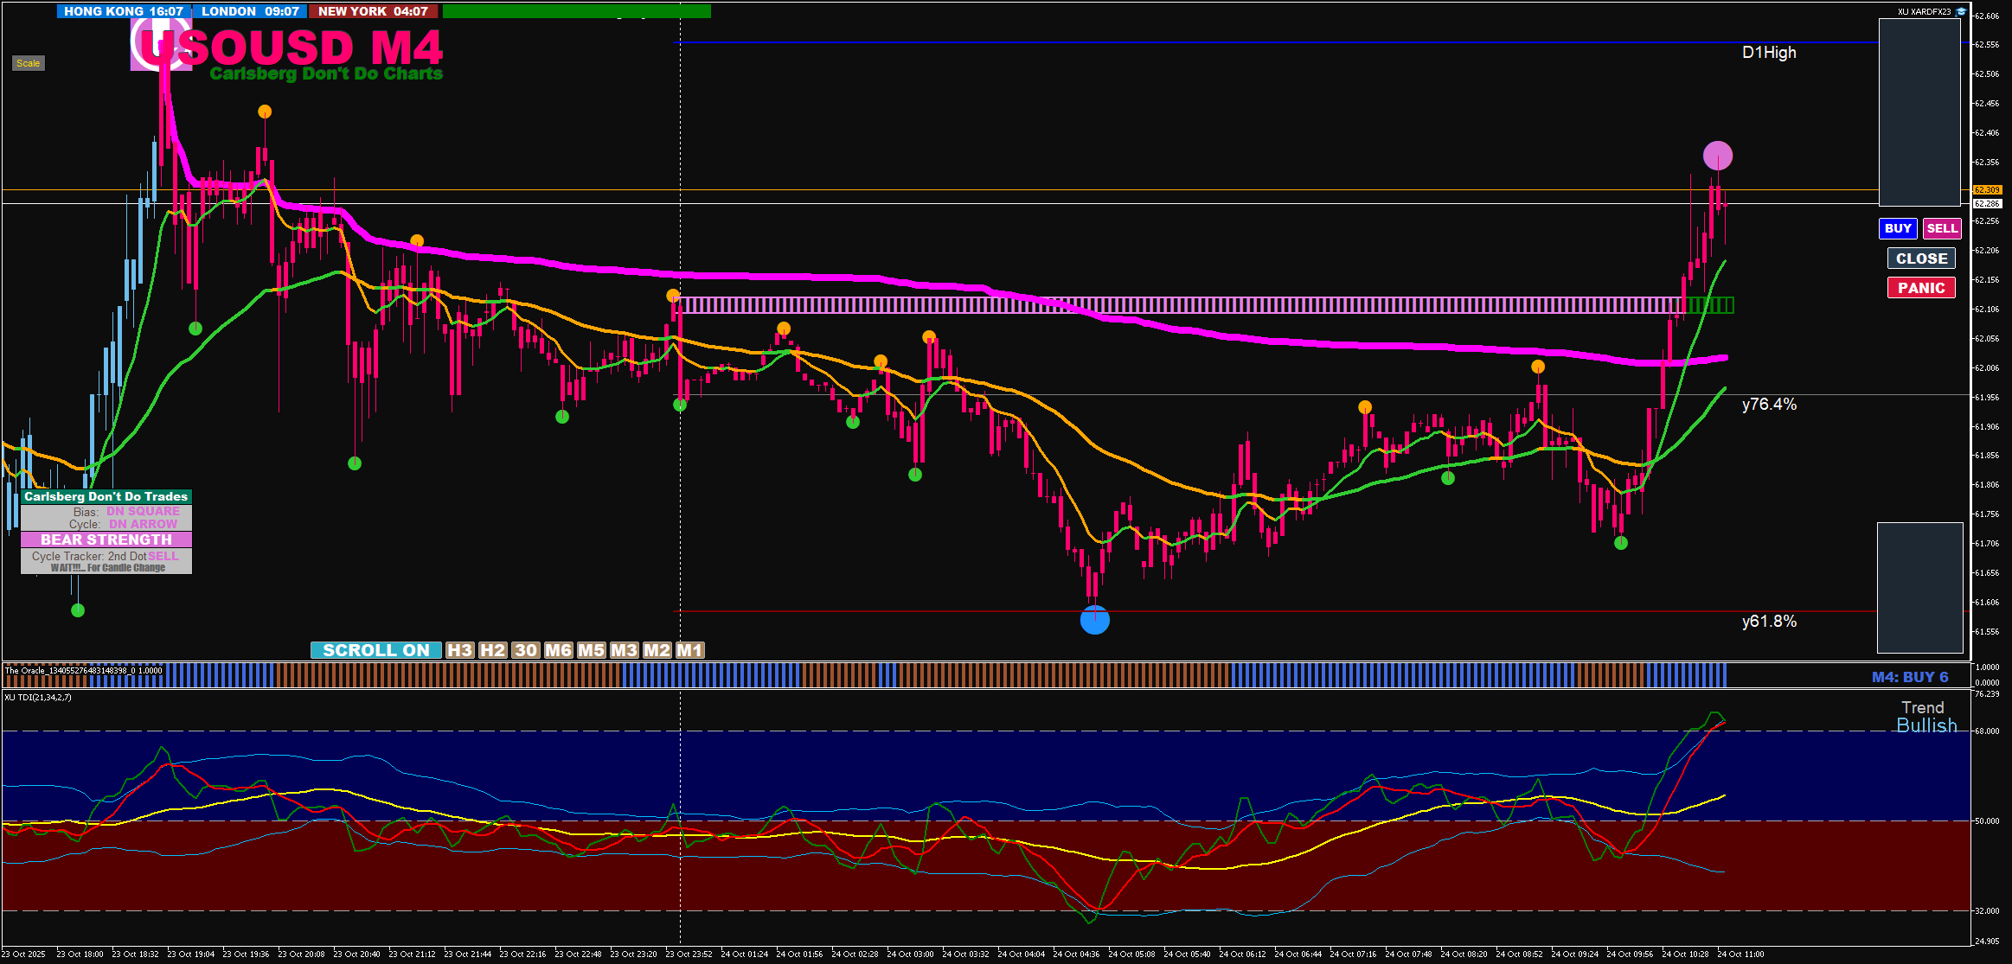Click the large blue circle low marker
The height and width of the screenshot is (964, 2012).
point(1094,620)
